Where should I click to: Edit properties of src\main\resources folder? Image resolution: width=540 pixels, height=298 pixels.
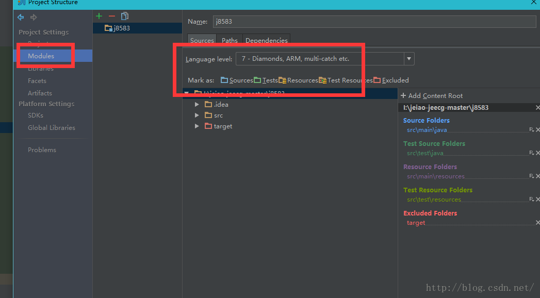coord(531,176)
